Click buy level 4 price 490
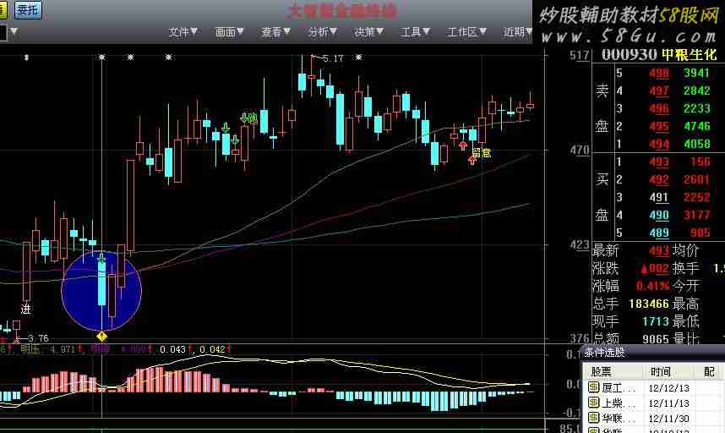 click(659, 215)
